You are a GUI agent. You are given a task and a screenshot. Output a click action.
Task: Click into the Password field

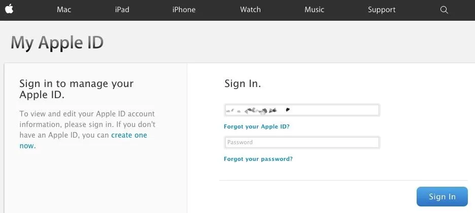pos(302,142)
